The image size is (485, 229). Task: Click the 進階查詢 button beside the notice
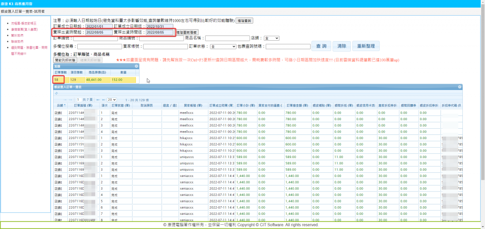click(244, 21)
